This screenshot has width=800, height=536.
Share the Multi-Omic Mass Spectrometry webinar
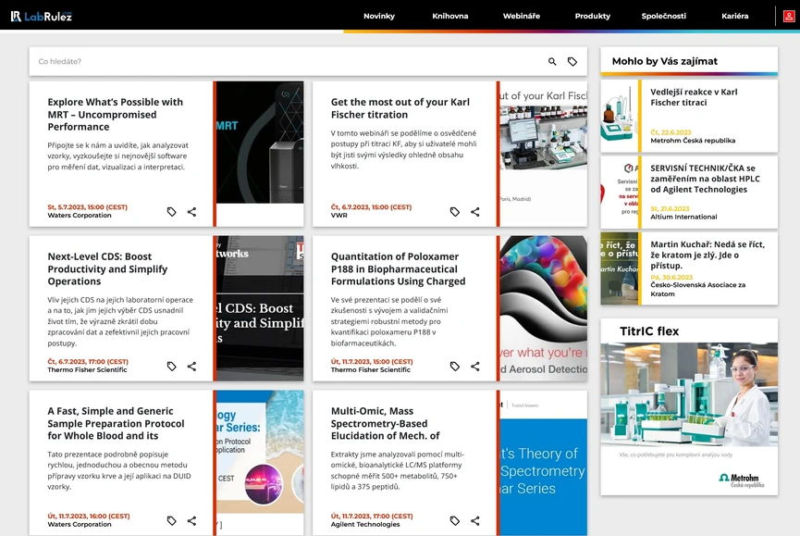[475, 520]
